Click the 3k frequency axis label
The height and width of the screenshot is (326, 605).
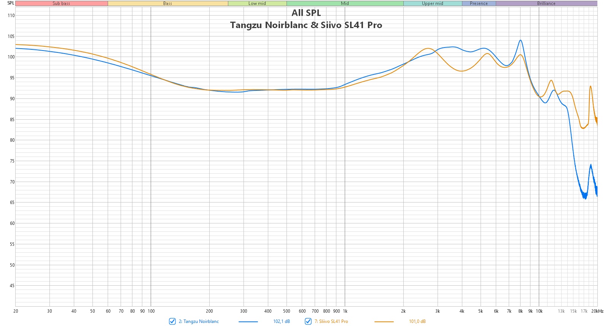pyautogui.click(x=438, y=311)
